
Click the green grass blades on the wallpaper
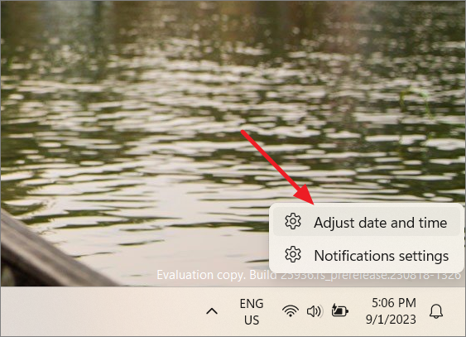point(416,99)
